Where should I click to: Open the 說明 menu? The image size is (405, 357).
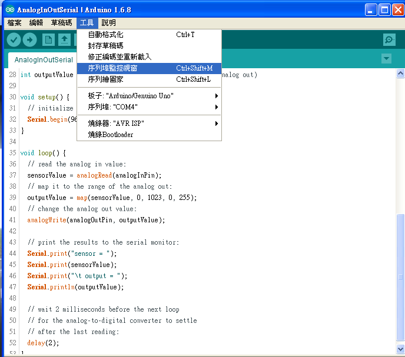(108, 23)
